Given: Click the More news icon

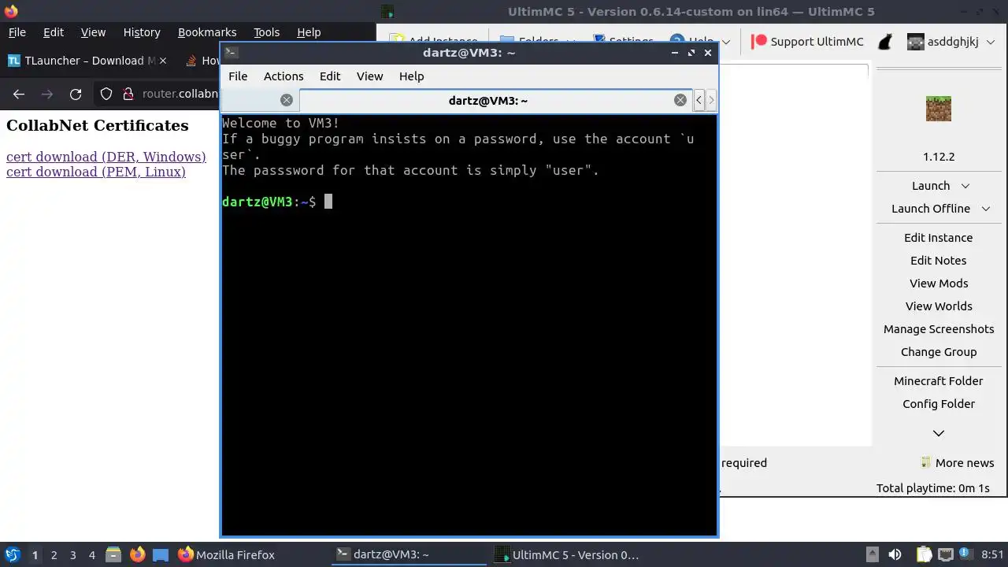Looking at the screenshot, I should [926, 463].
